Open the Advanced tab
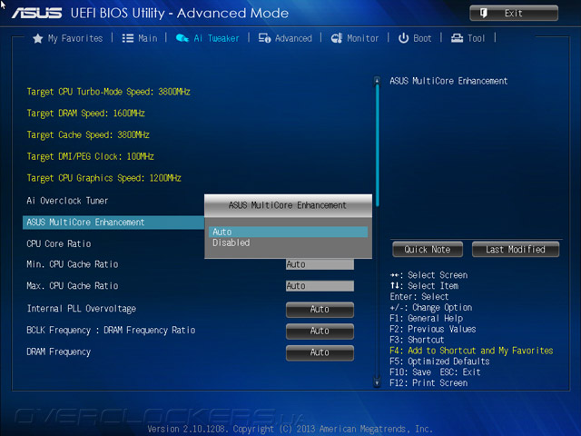The height and width of the screenshot is (436, 581). point(285,38)
